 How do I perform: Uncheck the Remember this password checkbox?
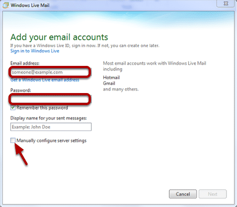tap(13, 108)
